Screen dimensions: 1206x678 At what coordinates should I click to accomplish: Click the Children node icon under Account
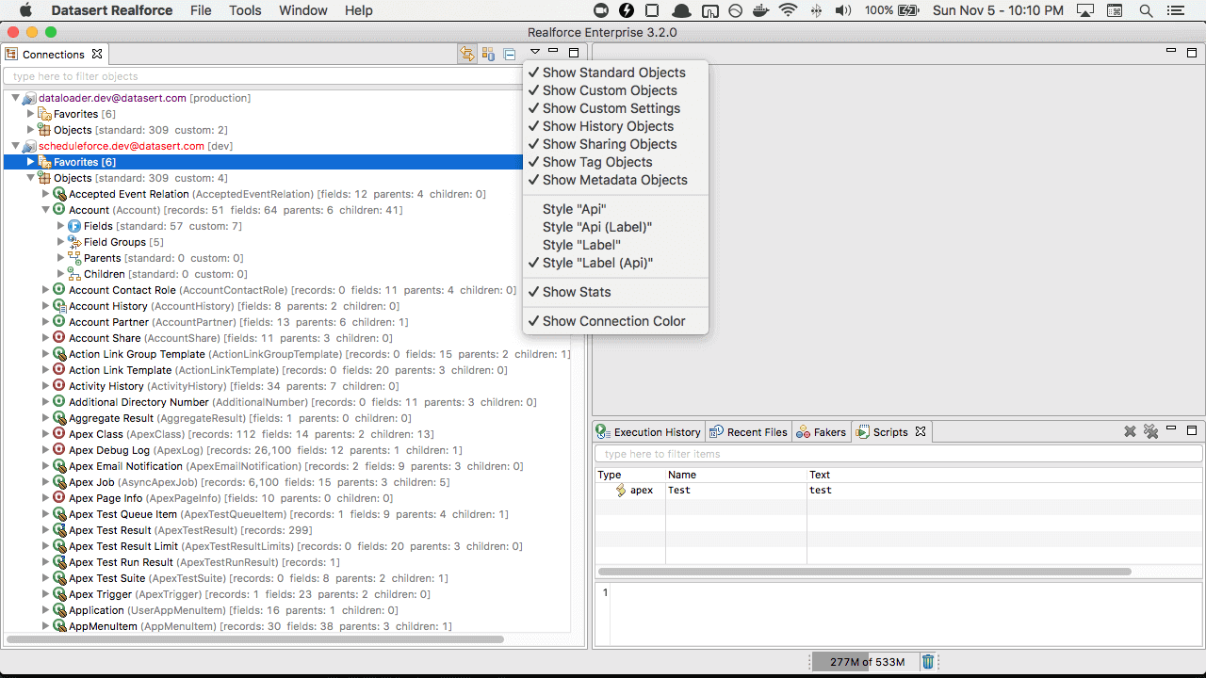tap(74, 274)
